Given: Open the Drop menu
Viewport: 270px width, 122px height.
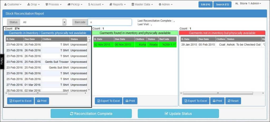Looking at the screenshot, I should point(33,4).
